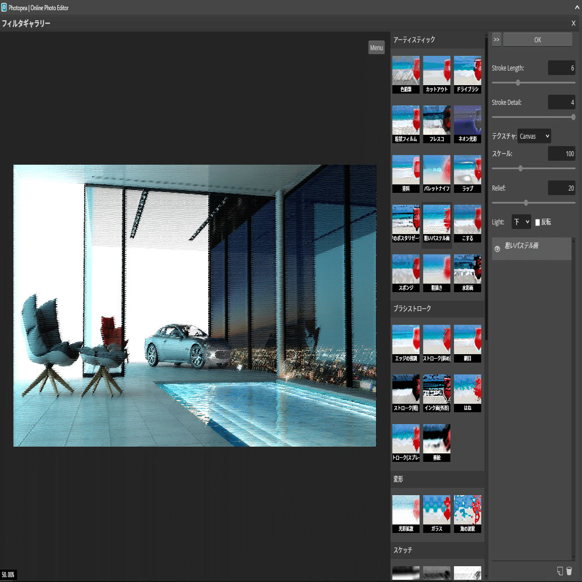Choose the ストローク(スプレー) filter thumbnail
The image size is (582, 582).
405,443
